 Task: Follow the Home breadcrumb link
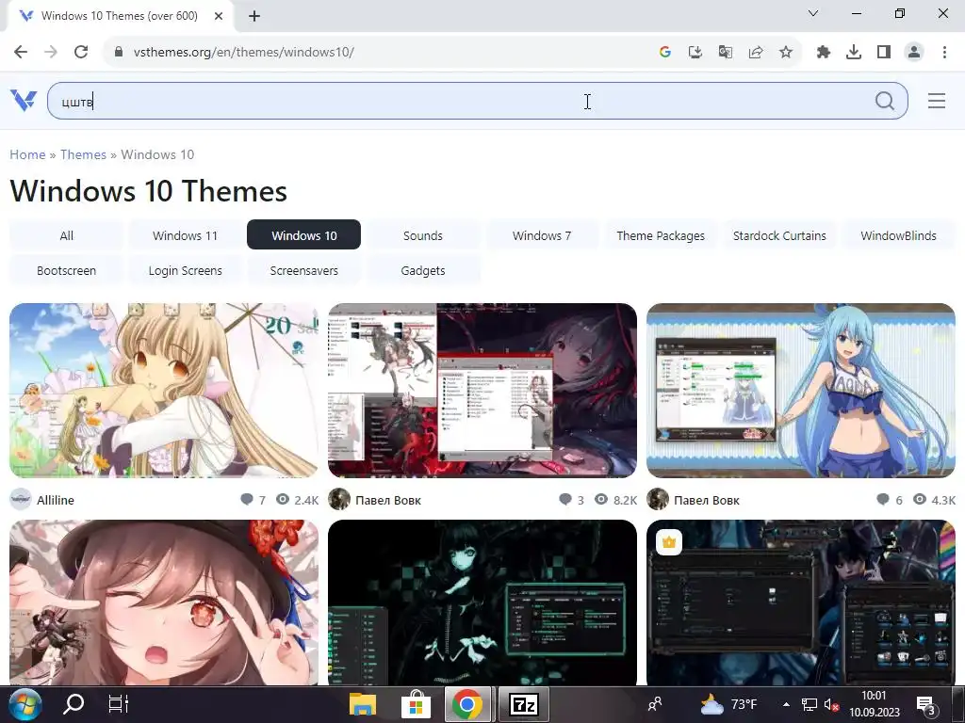[27, 154]
